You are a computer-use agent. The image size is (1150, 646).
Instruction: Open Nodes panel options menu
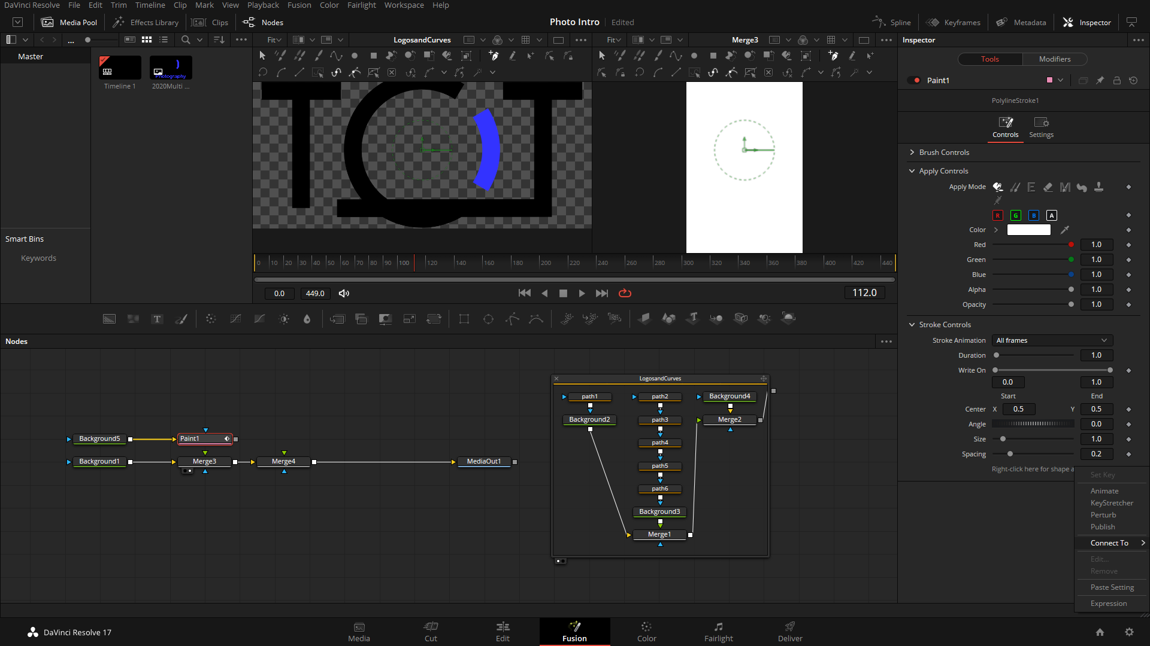point(886,342)
